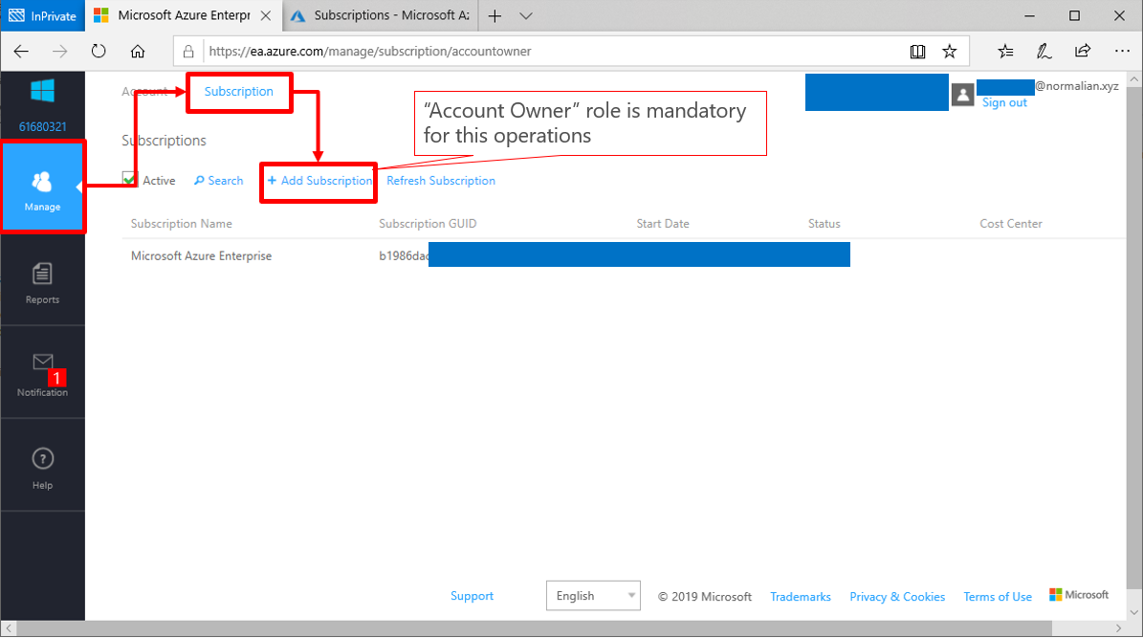The height and width of the screenshot is (638, 1143).
Task: Show tab previews chevron
Action: [x=525, y=15]
